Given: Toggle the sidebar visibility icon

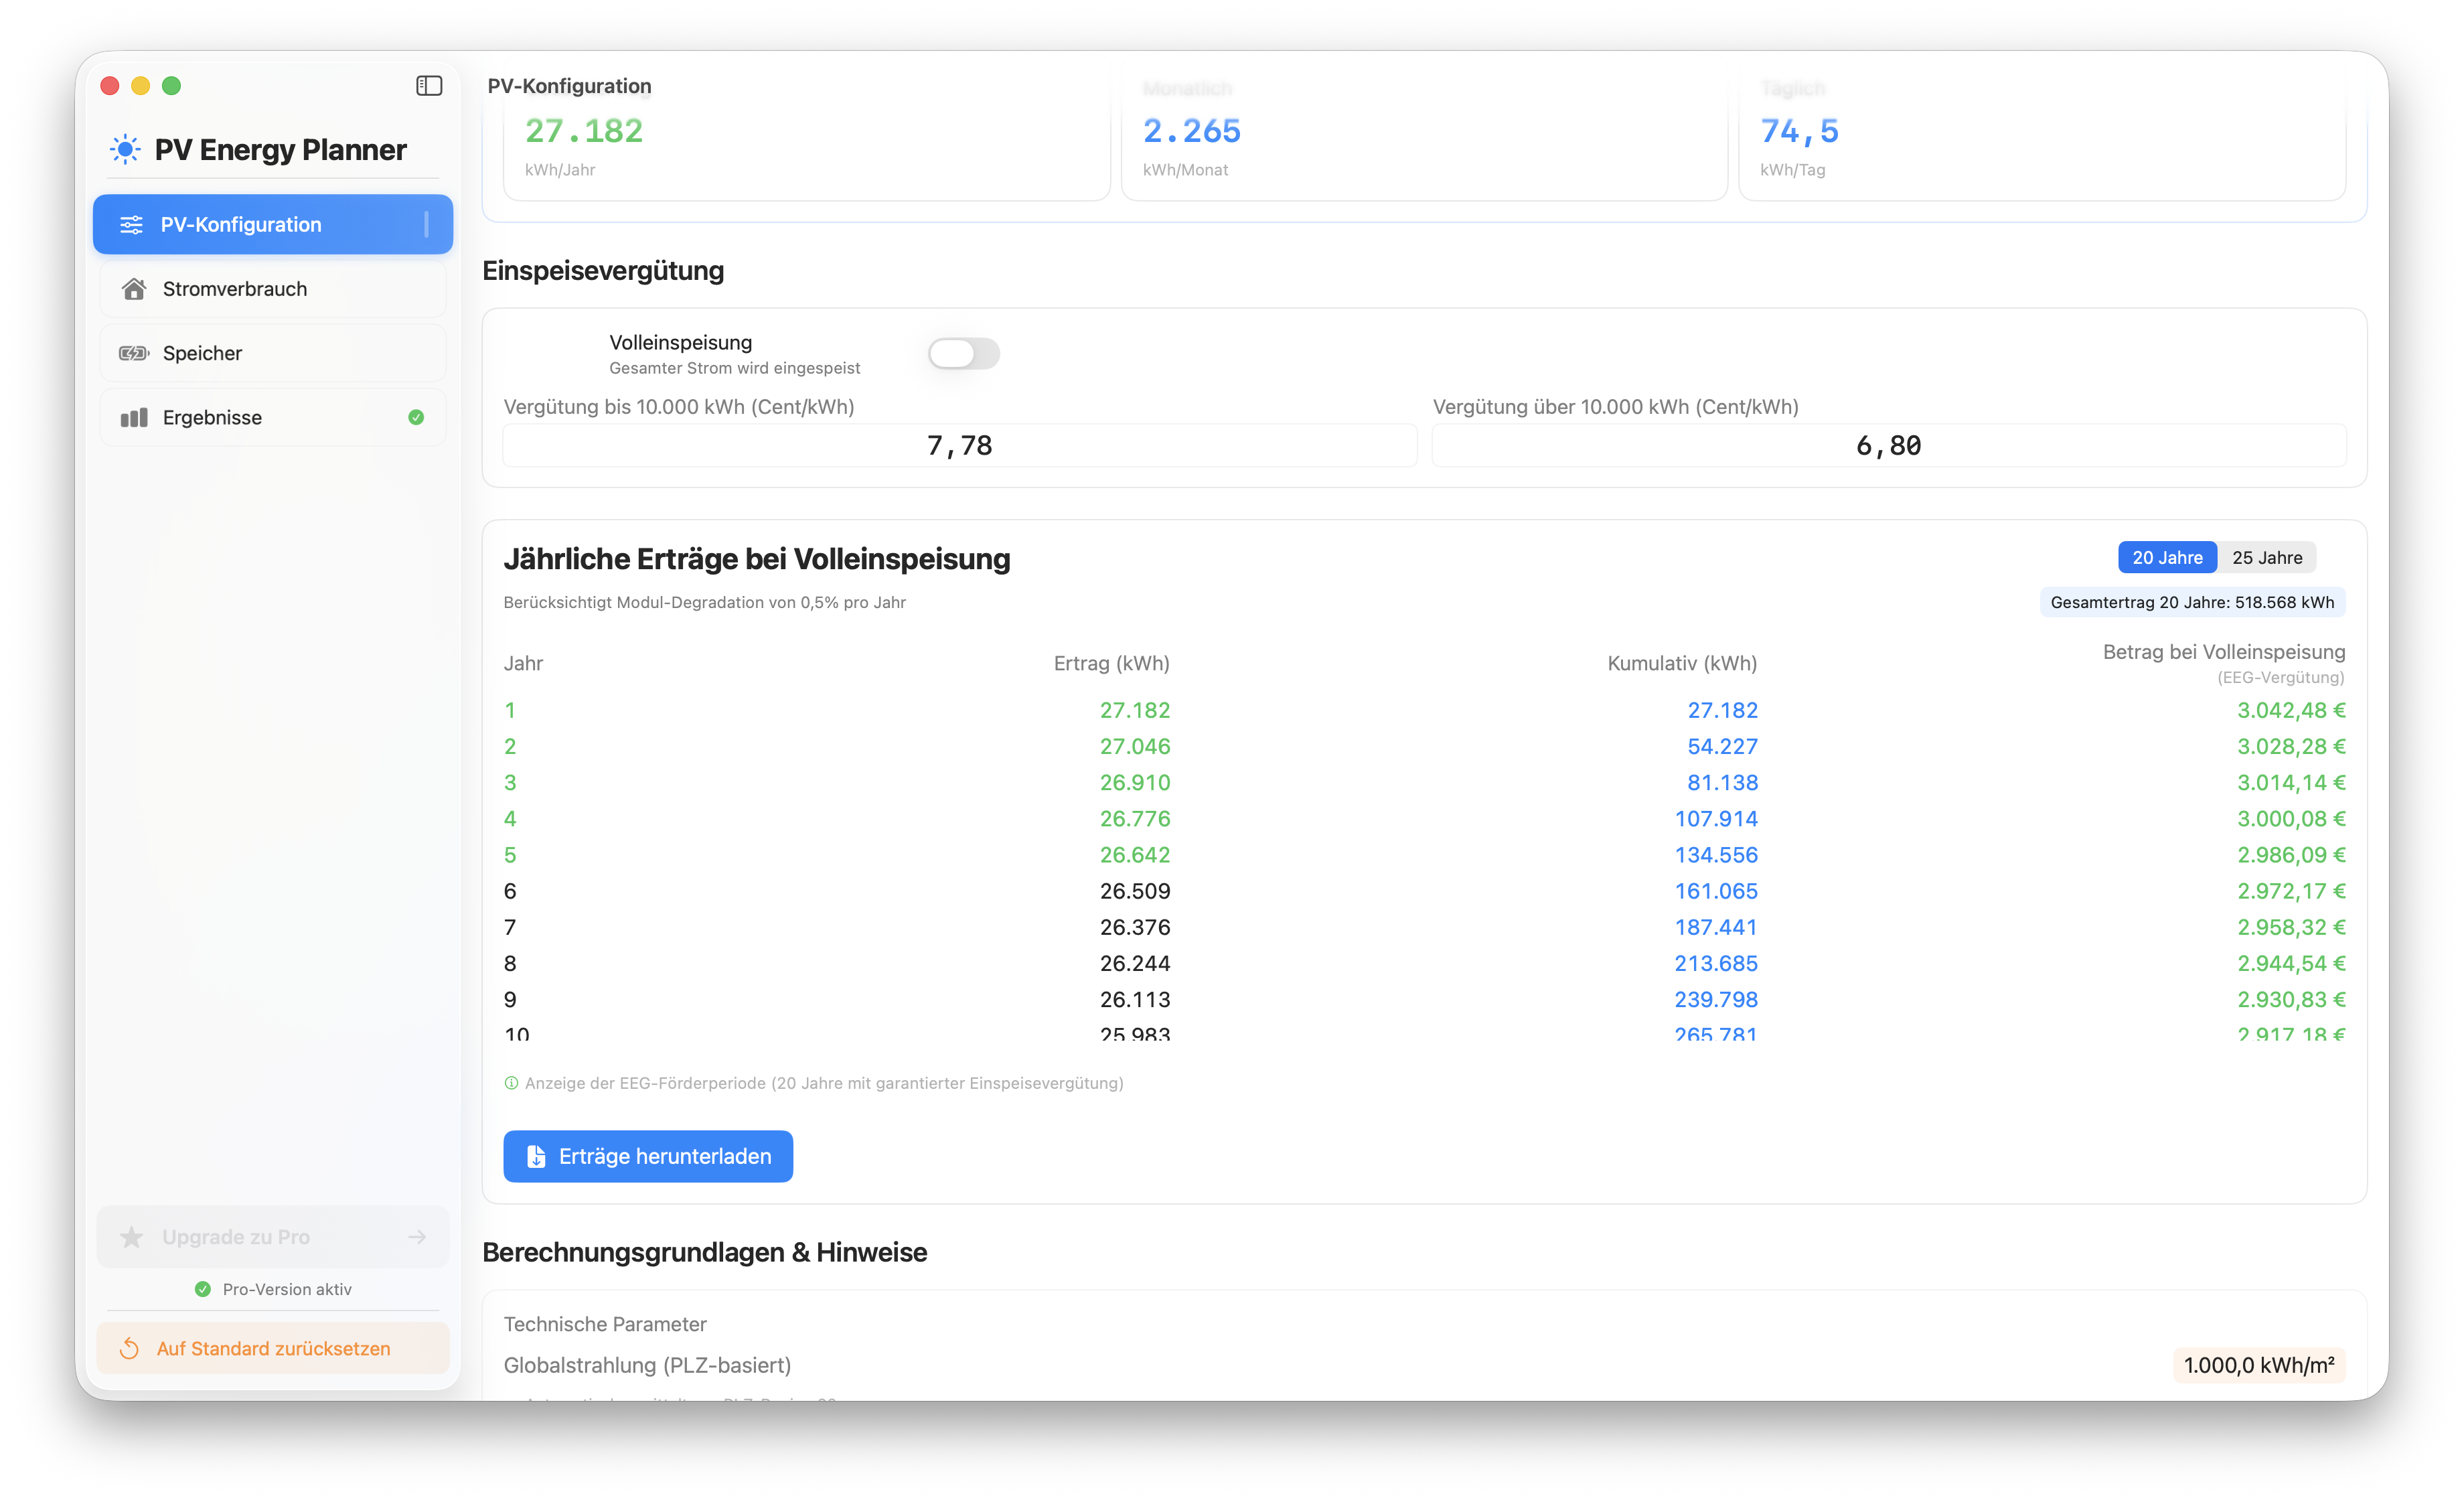Looking at the screenshot, I should [429, 86].
